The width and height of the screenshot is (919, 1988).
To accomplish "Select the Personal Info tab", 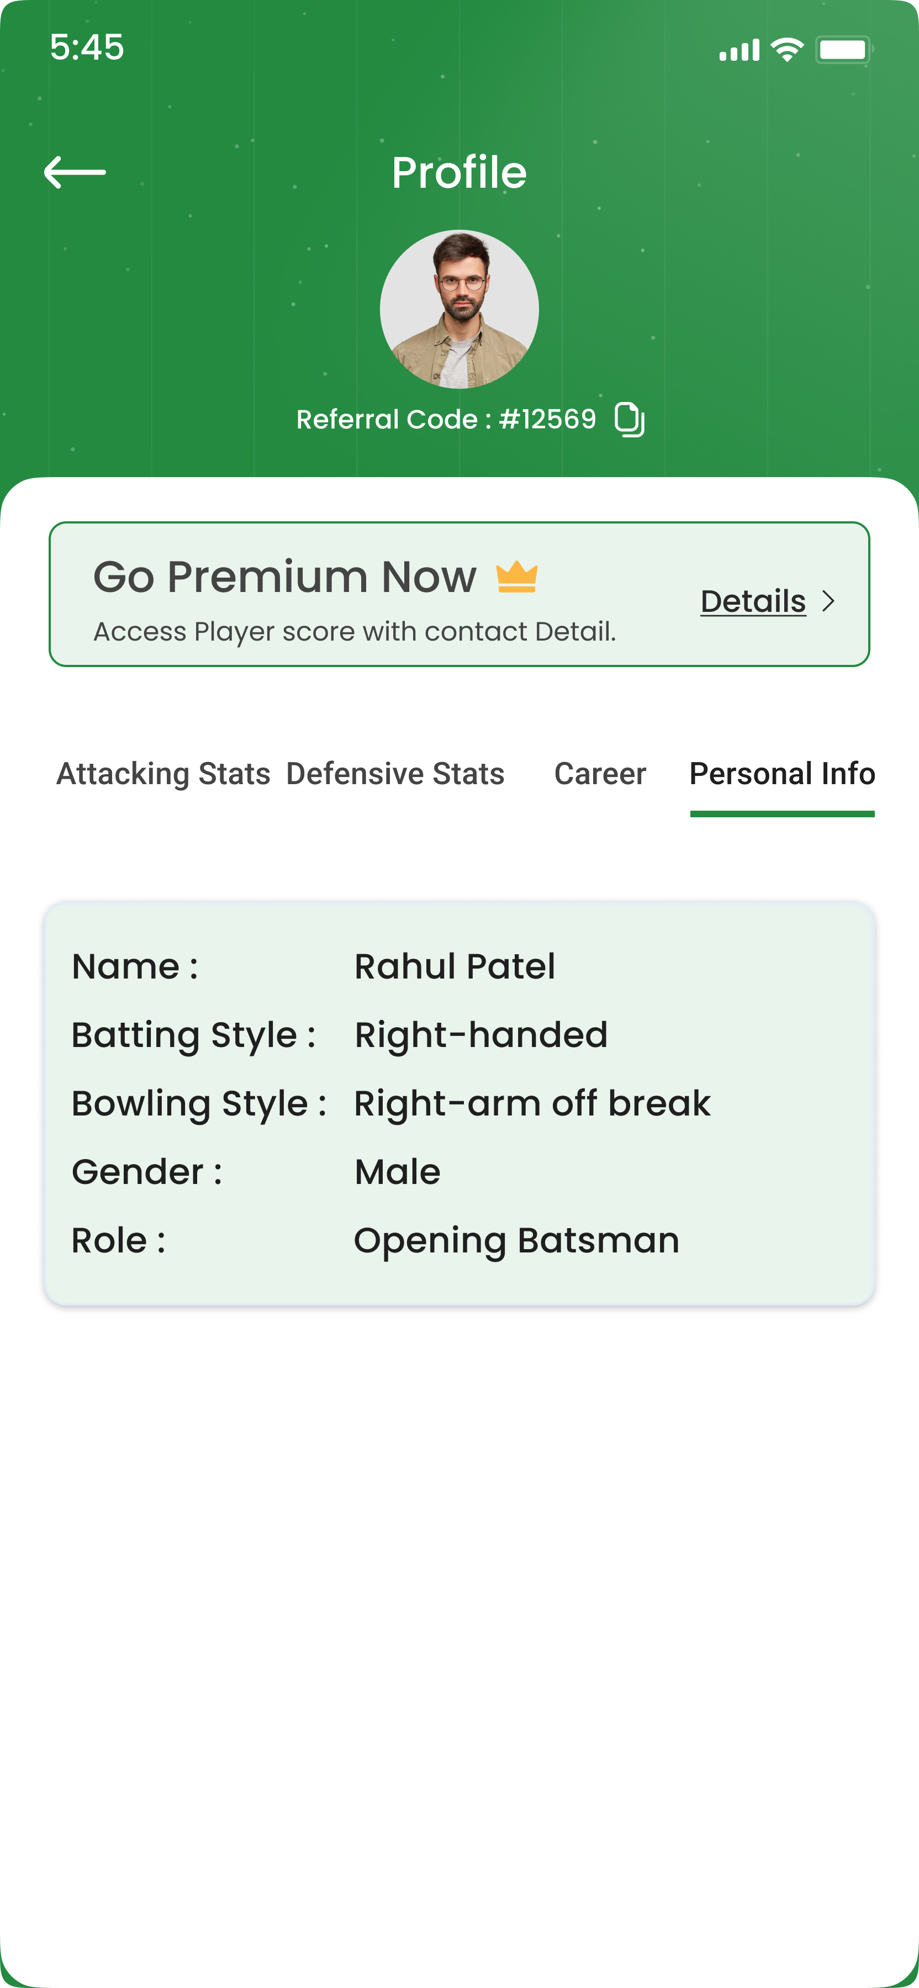I will pos(781,773).
